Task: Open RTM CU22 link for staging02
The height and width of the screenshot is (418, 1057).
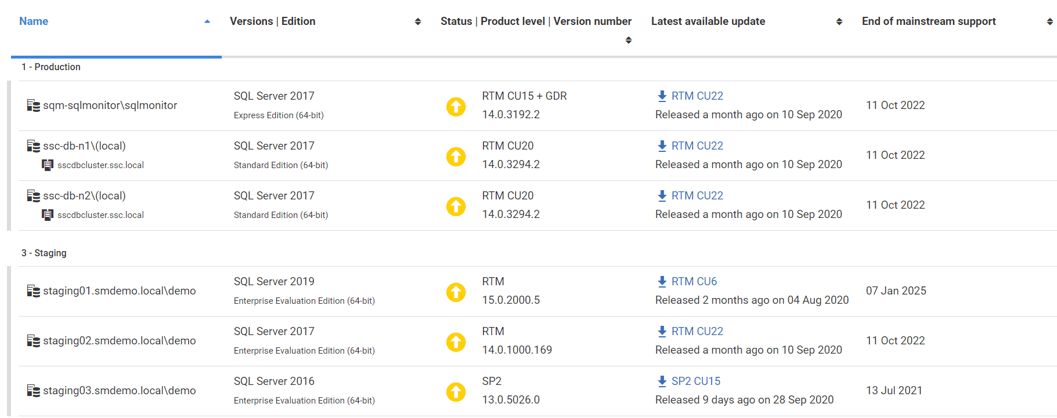Action: point(697,332)
